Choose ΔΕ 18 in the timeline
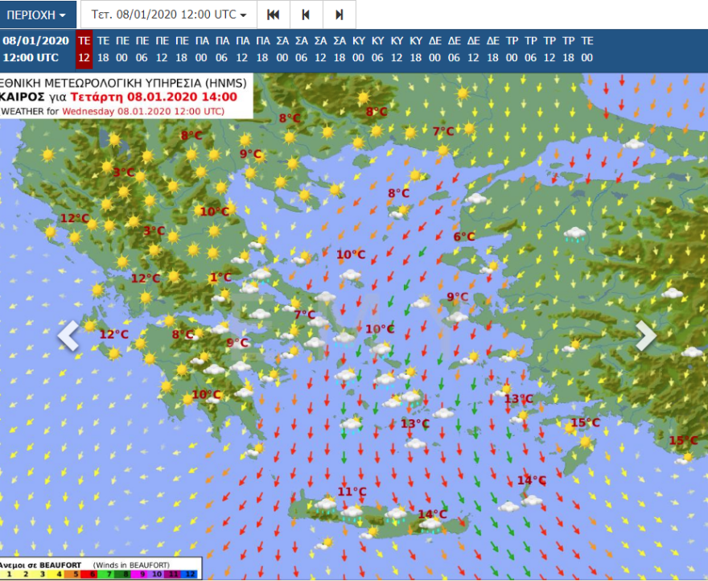This screenshot has width=708, height=581. [492, 49]
